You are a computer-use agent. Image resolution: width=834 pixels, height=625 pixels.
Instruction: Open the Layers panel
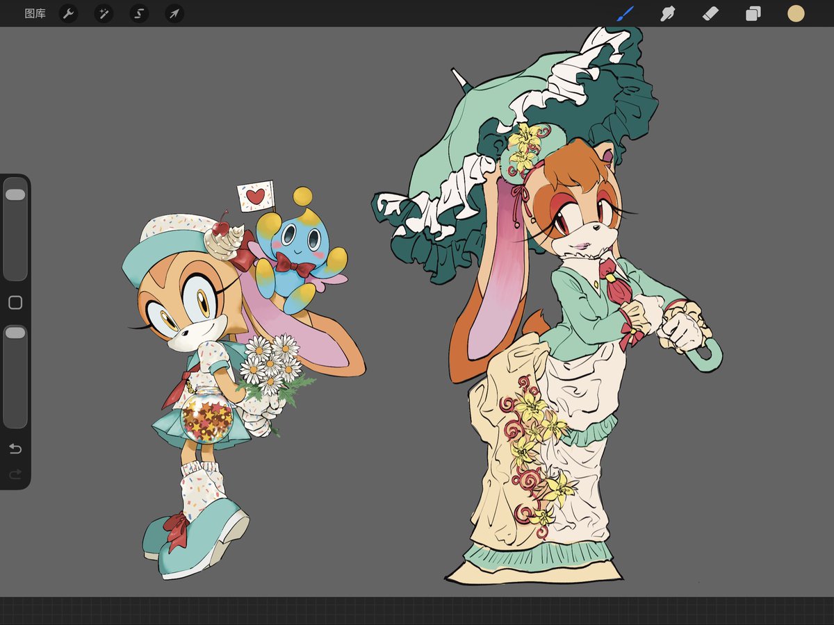tap(753, 13)
